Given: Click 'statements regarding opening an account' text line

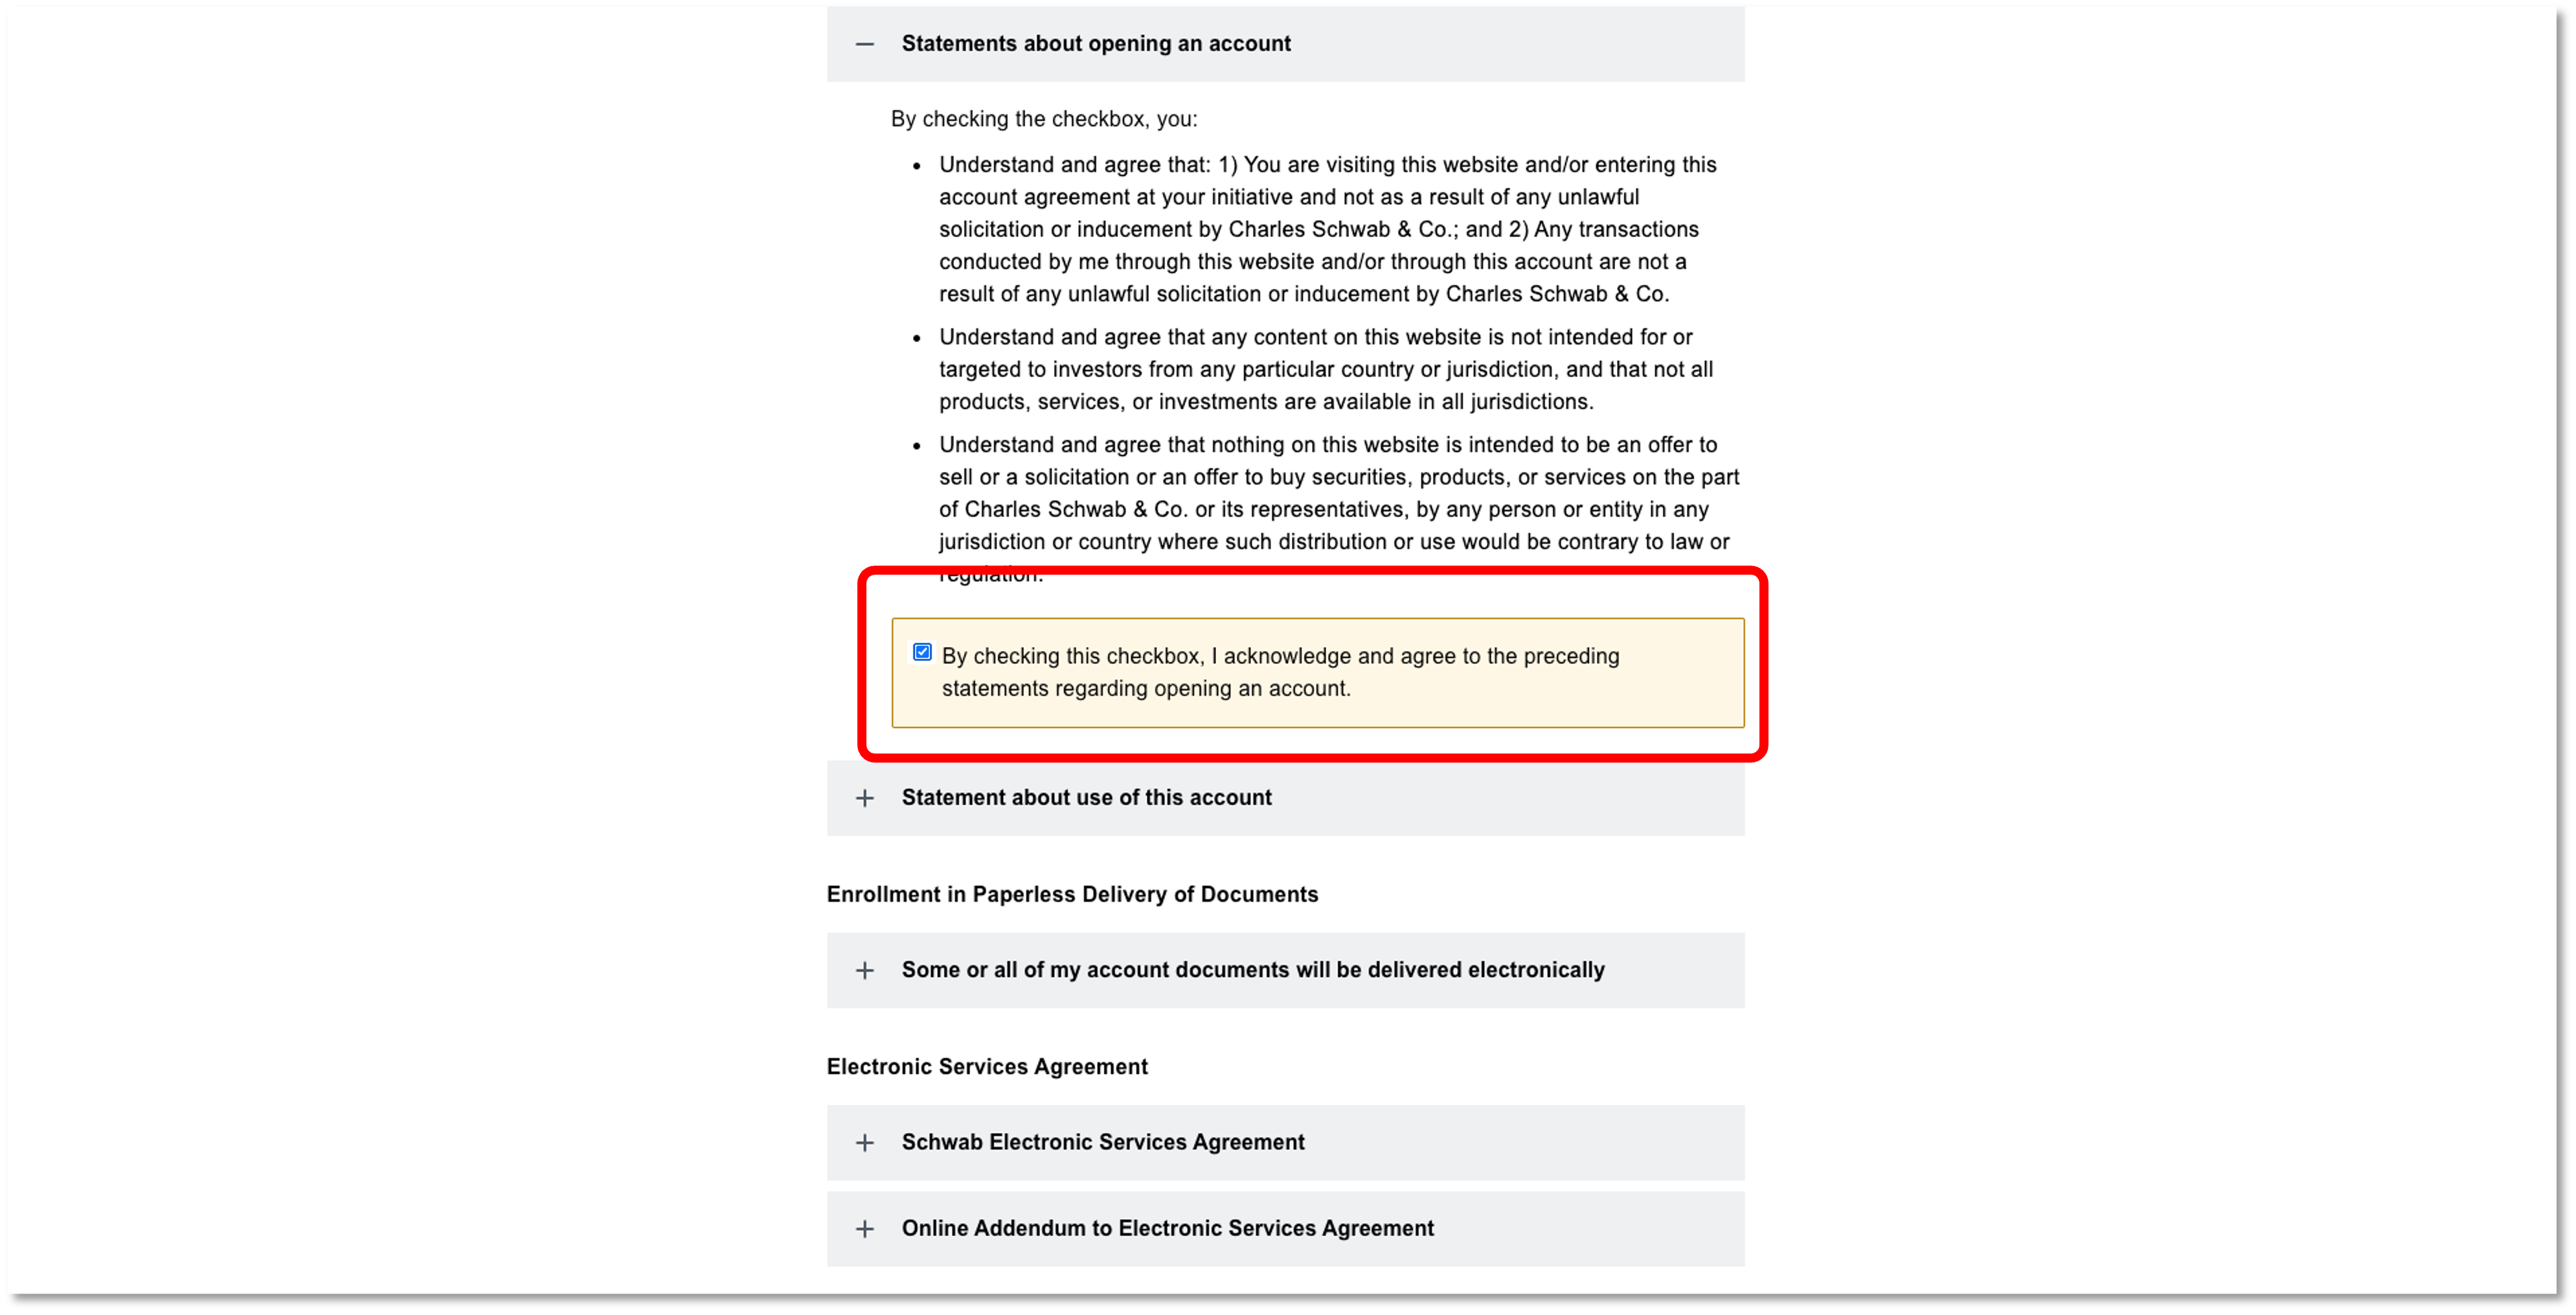Looking at the screenshot, I should [1146, 689].
